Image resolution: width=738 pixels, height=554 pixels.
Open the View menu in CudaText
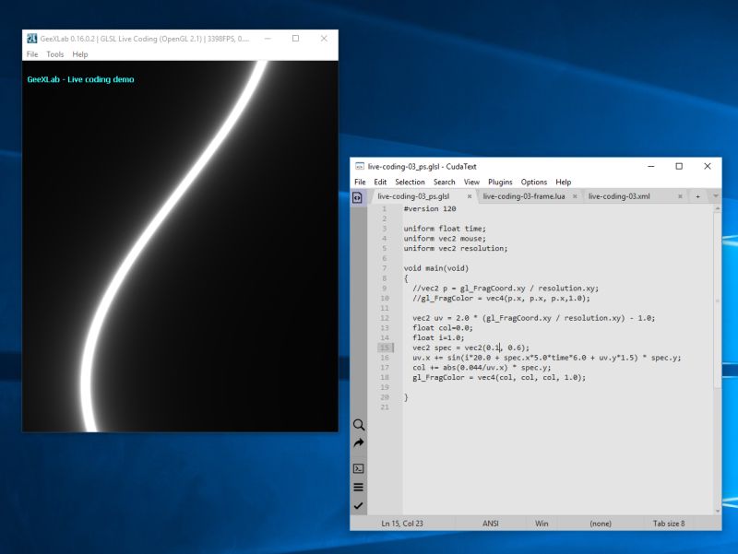(x=471, y=182)
